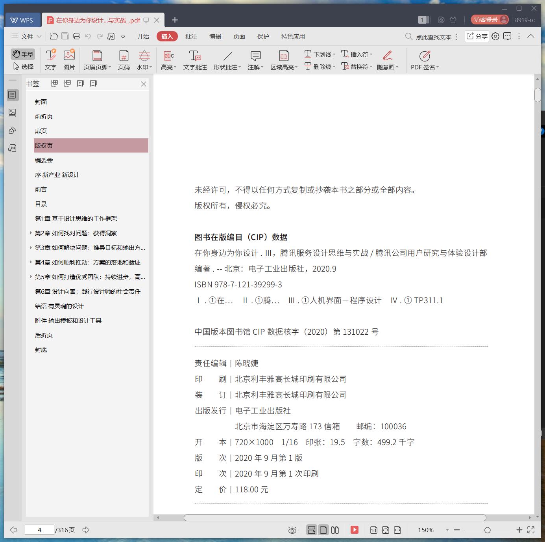Image resolution: width=545 pixels, height=542 pixels.
Task: Click the insert Text (文字) icon
Action: point(51,60)
